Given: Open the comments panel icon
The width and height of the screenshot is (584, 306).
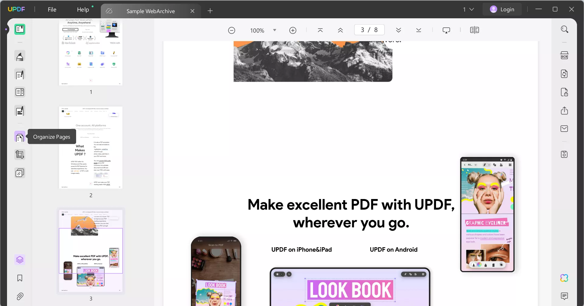Looking at the screenshot, I should (x=565, y=296).
